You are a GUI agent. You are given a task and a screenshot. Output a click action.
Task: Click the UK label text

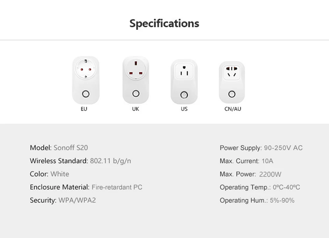pos(136,109)
